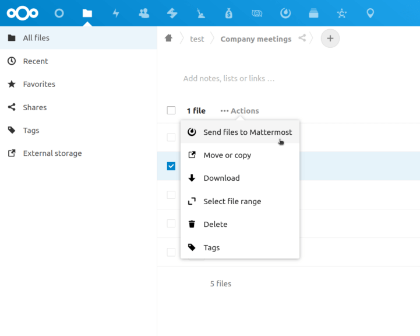Choose Delete in the Actions menu
Viewport: 420px width, 336px height.
tap(240, 224)
